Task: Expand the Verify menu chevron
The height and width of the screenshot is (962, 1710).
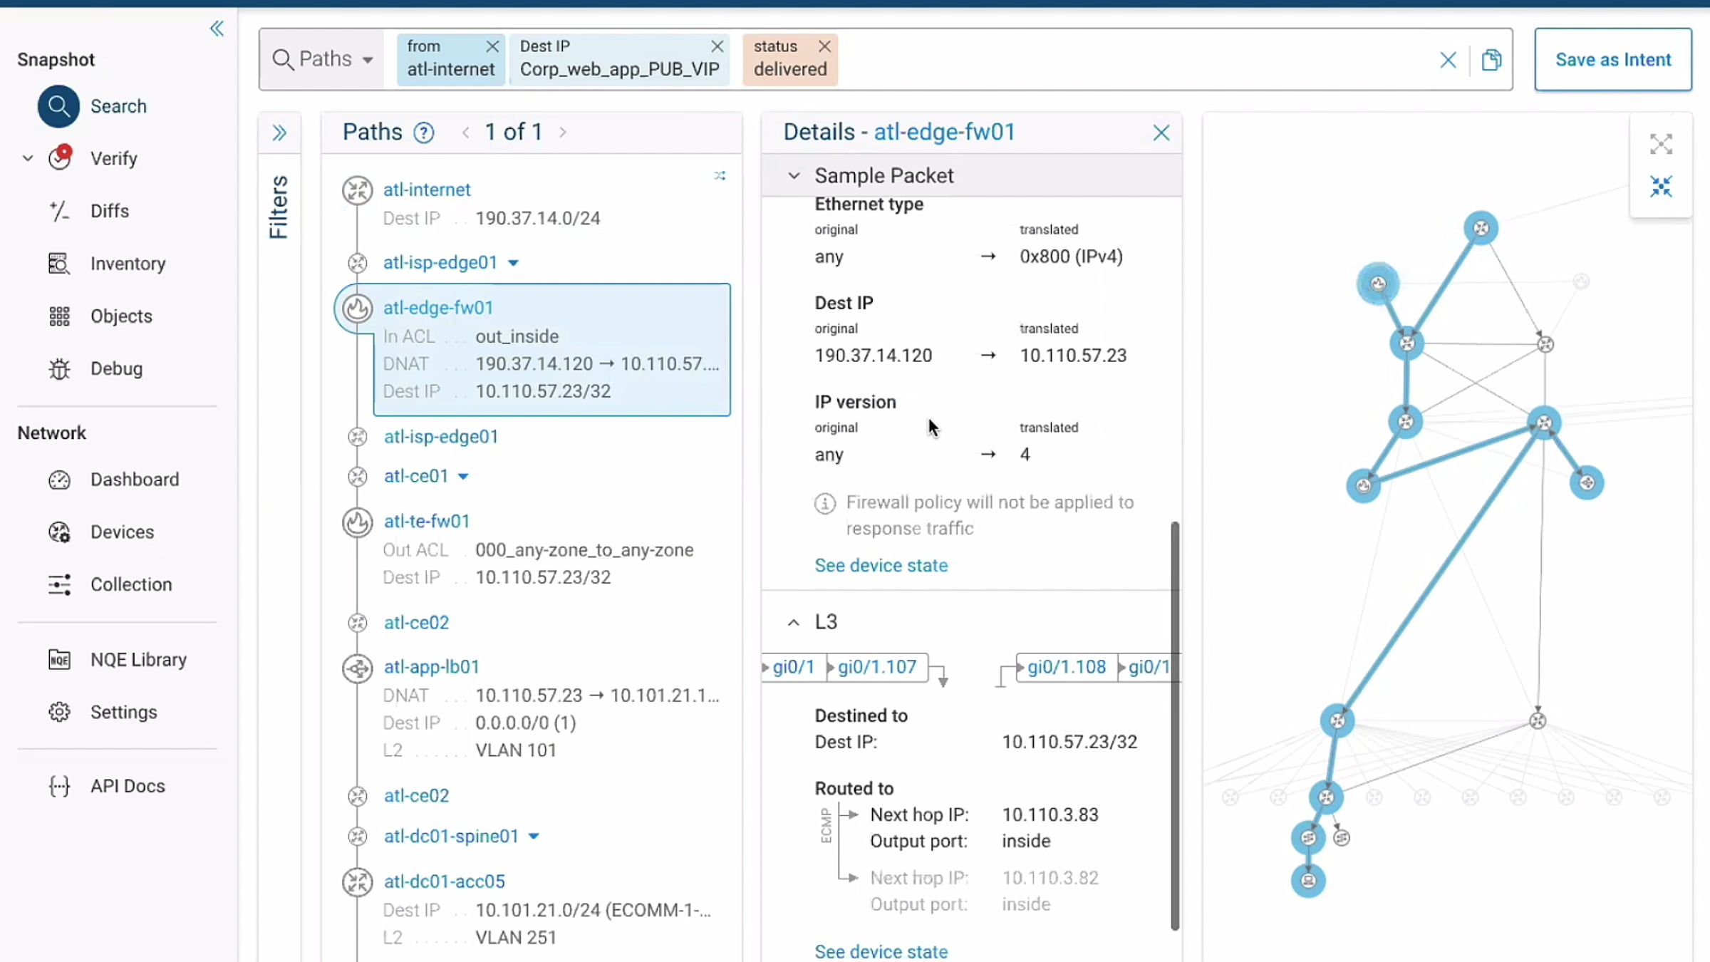Action: 28,158
